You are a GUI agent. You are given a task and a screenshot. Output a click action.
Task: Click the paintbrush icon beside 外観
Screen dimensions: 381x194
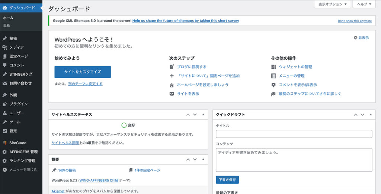4,95
